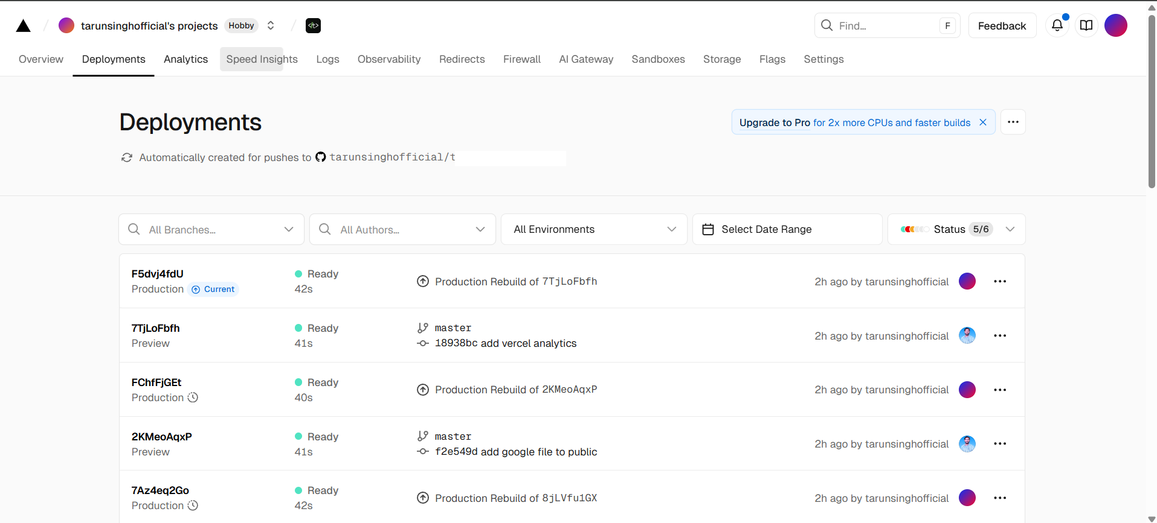Open deployment 7TjLoFbfh
Image resolution: width=1157 pixels, height=523 pixels.
pyautogui.click(x=155, y=328)
